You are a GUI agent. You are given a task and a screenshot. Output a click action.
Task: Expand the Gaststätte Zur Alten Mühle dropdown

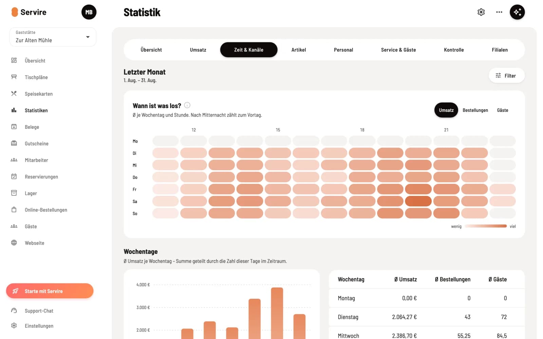pyautogui.click(x=53, y=37)
